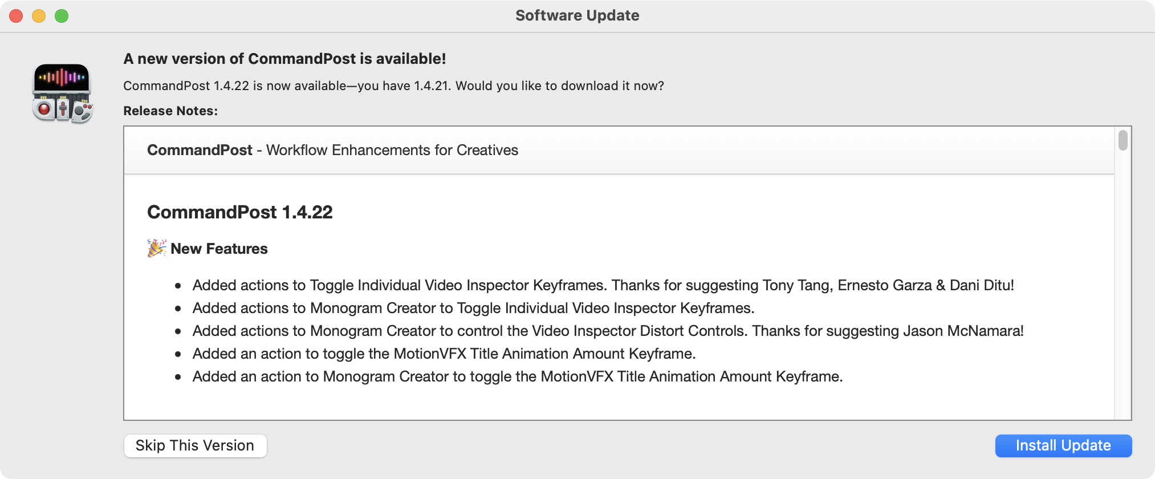Screen dimensions: 1155x479
Task: Click the Release Notes label
Action: pos(170,111)
